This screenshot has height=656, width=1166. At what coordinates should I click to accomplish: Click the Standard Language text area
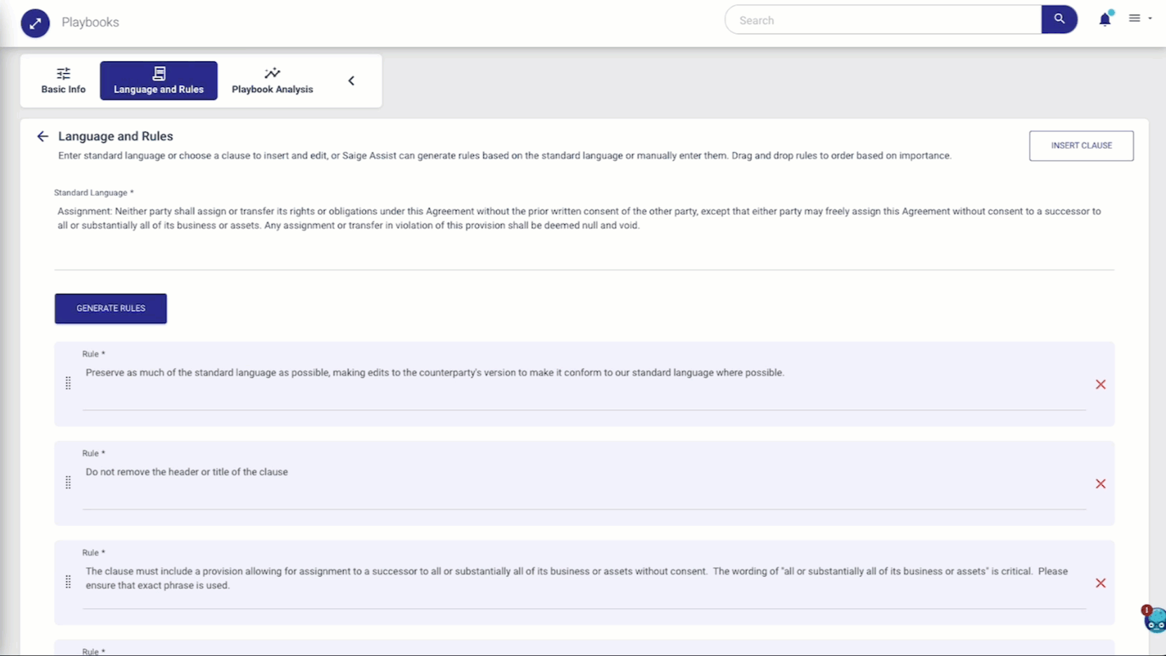(x=584, y=235)
